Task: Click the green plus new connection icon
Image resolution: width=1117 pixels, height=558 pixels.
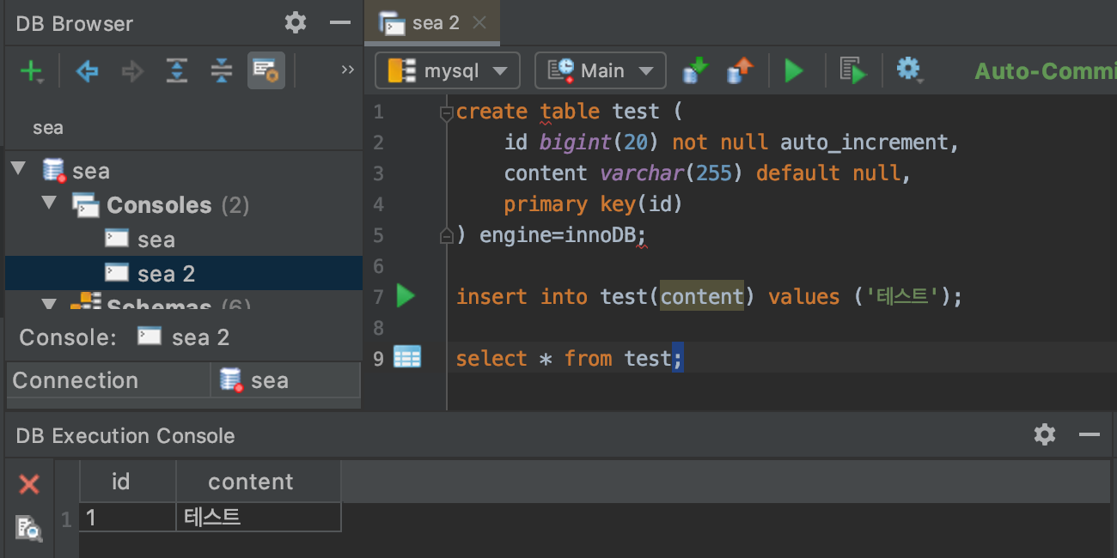Action: (x=31, y=71)
